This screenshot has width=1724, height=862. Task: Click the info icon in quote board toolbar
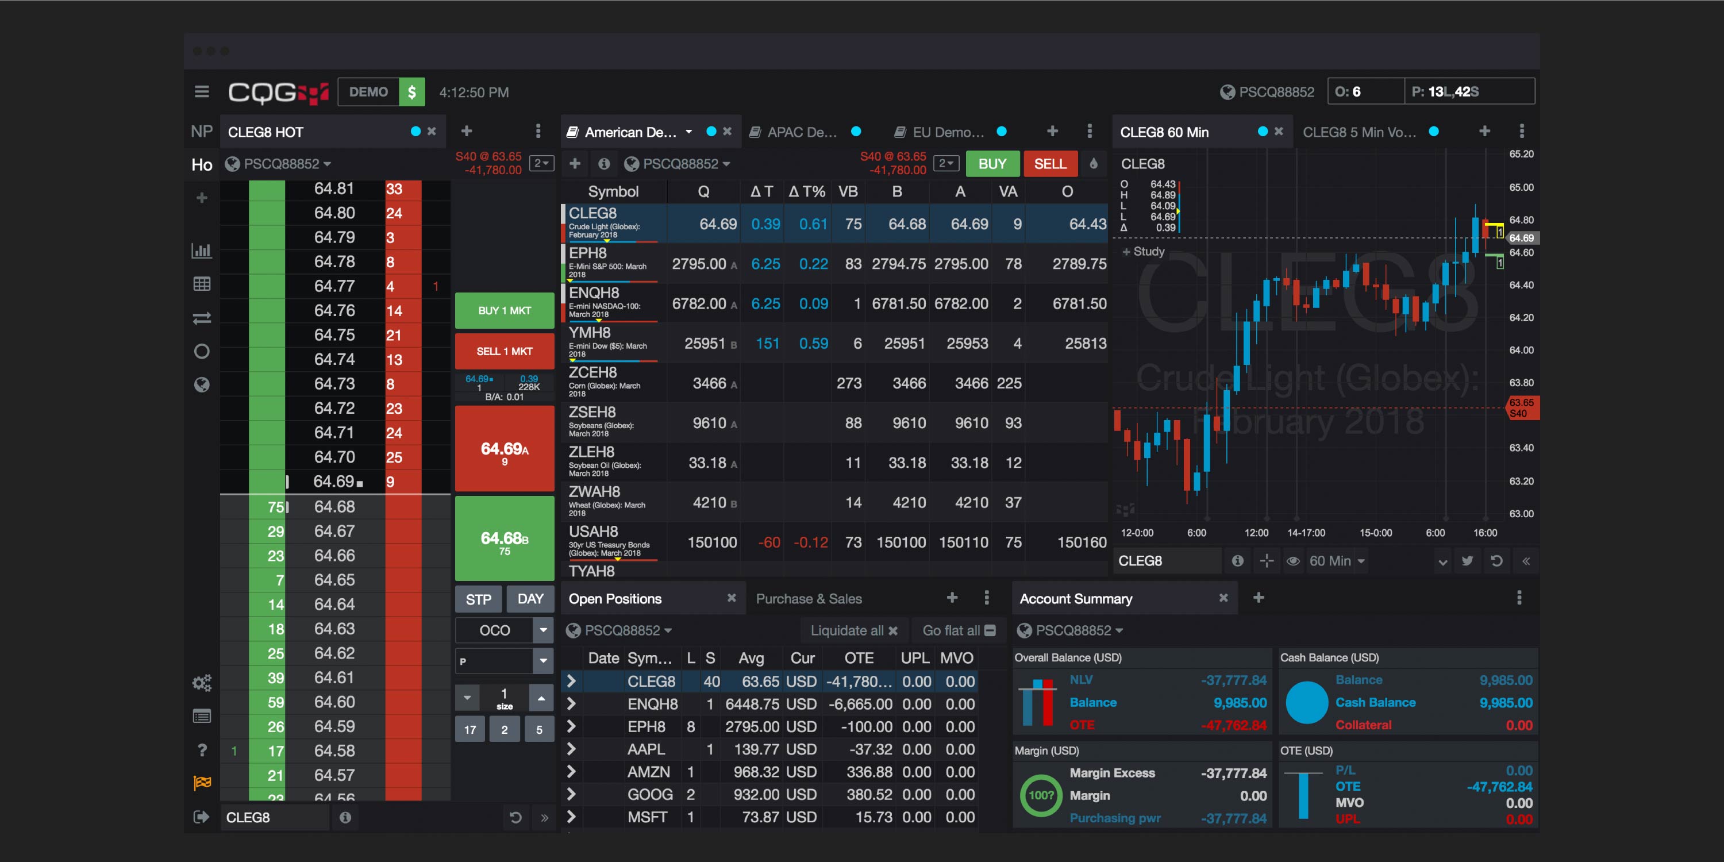(x=603, y=163)
